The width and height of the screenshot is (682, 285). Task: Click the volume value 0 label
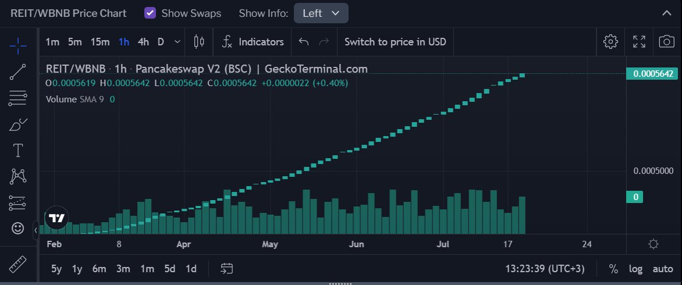[x=635, y=197]
